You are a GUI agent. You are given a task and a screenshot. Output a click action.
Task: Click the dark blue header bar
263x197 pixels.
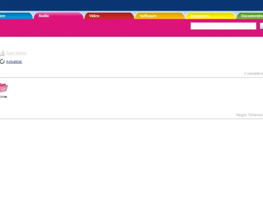[131, 5]
